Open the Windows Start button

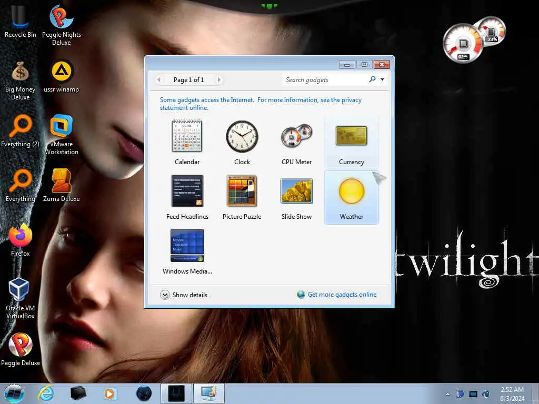14,393
